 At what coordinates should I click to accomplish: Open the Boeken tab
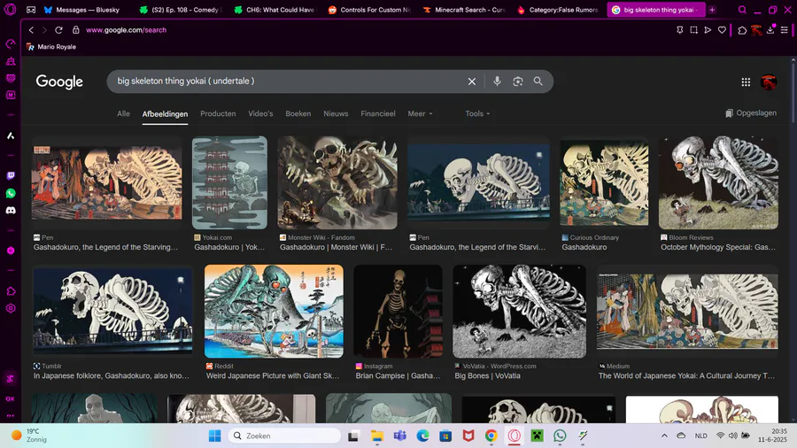pyautogui.click(x=298, y=114)
